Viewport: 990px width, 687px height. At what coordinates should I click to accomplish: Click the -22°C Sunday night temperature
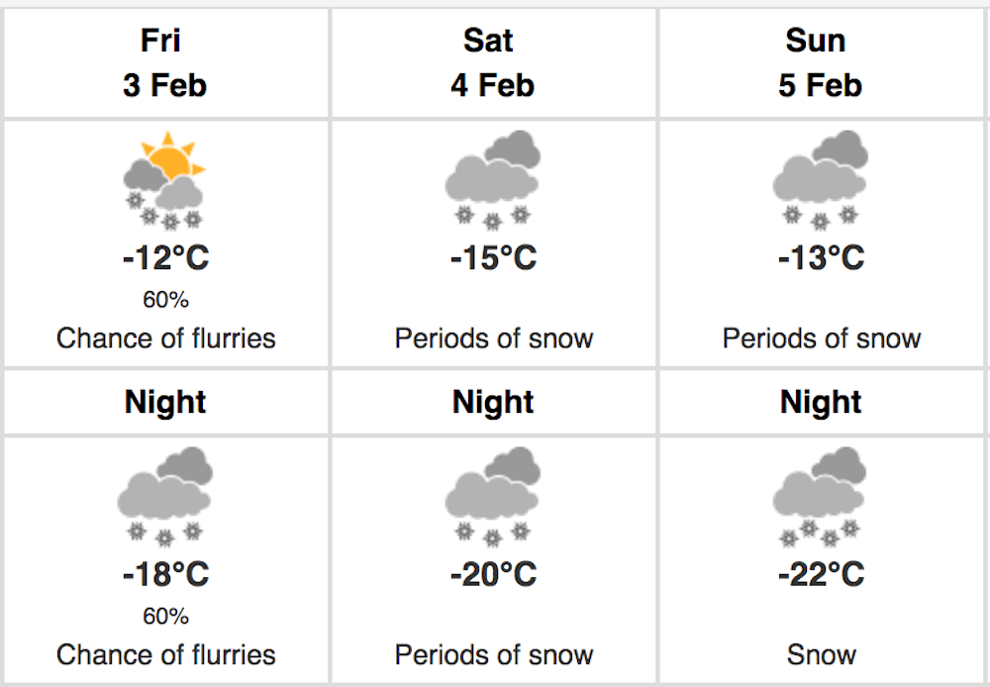[x=821, y=574]
